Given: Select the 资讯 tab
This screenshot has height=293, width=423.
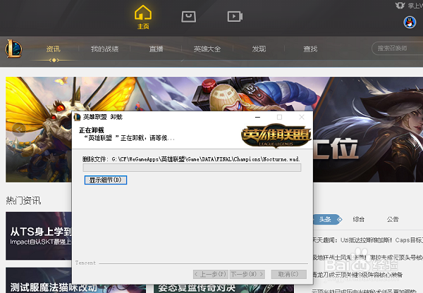Looking at the screenshot, I should [x=53, y=49].
